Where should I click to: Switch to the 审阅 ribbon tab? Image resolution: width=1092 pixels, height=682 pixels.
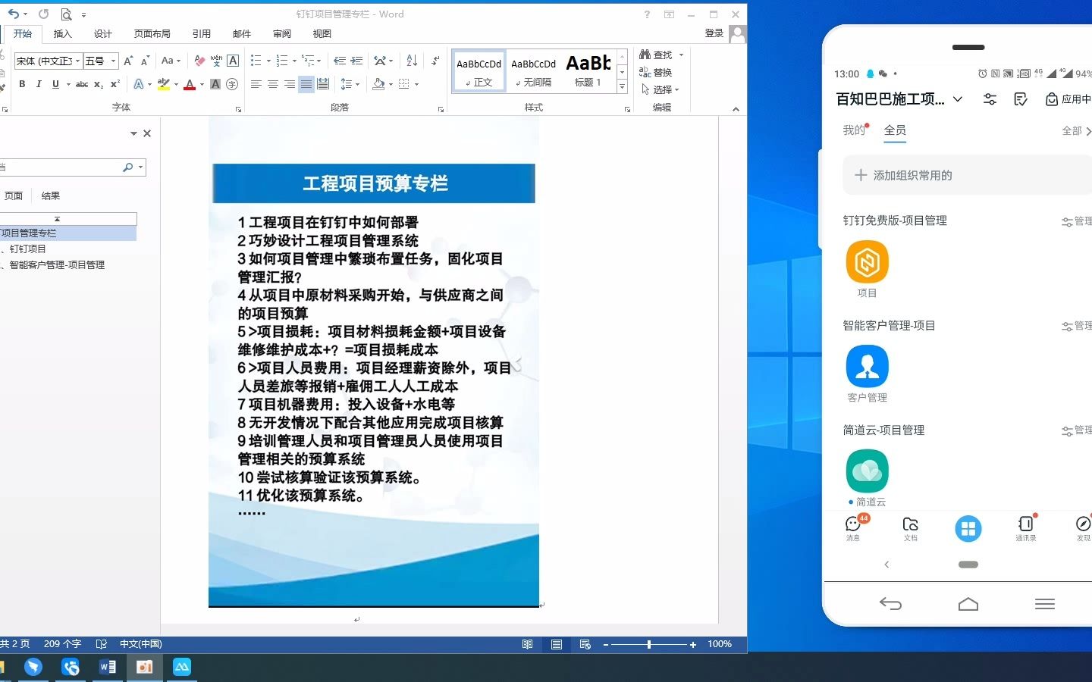281,33
